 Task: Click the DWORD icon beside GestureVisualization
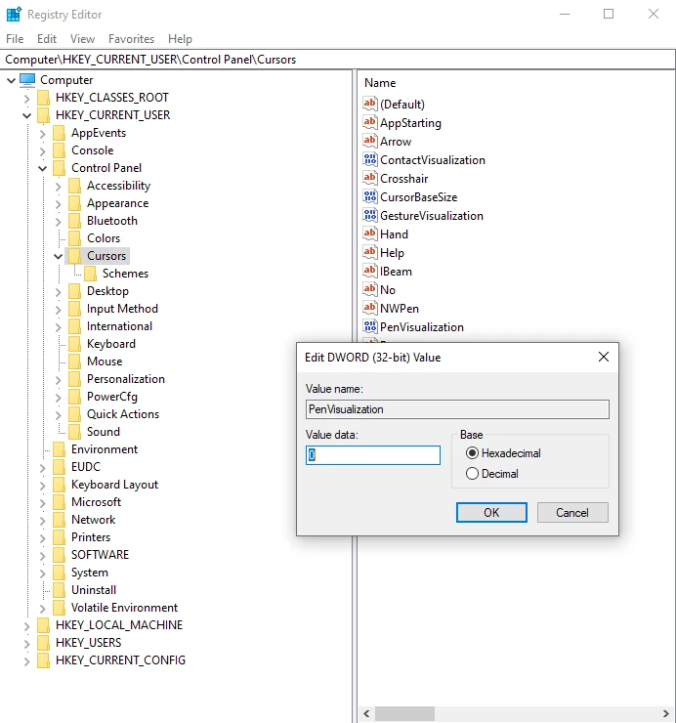pos(370,215)
